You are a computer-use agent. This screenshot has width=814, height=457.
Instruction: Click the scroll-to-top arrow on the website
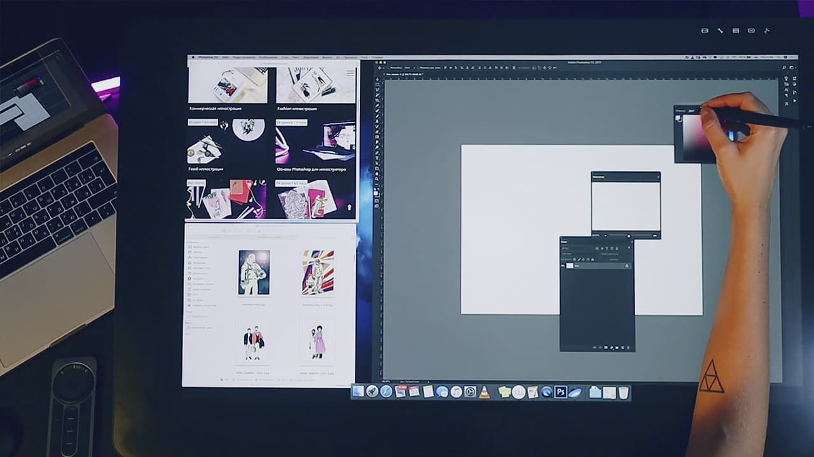348,207
